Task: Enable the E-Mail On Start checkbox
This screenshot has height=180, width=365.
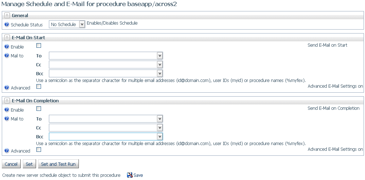Action: pos(39,46)
